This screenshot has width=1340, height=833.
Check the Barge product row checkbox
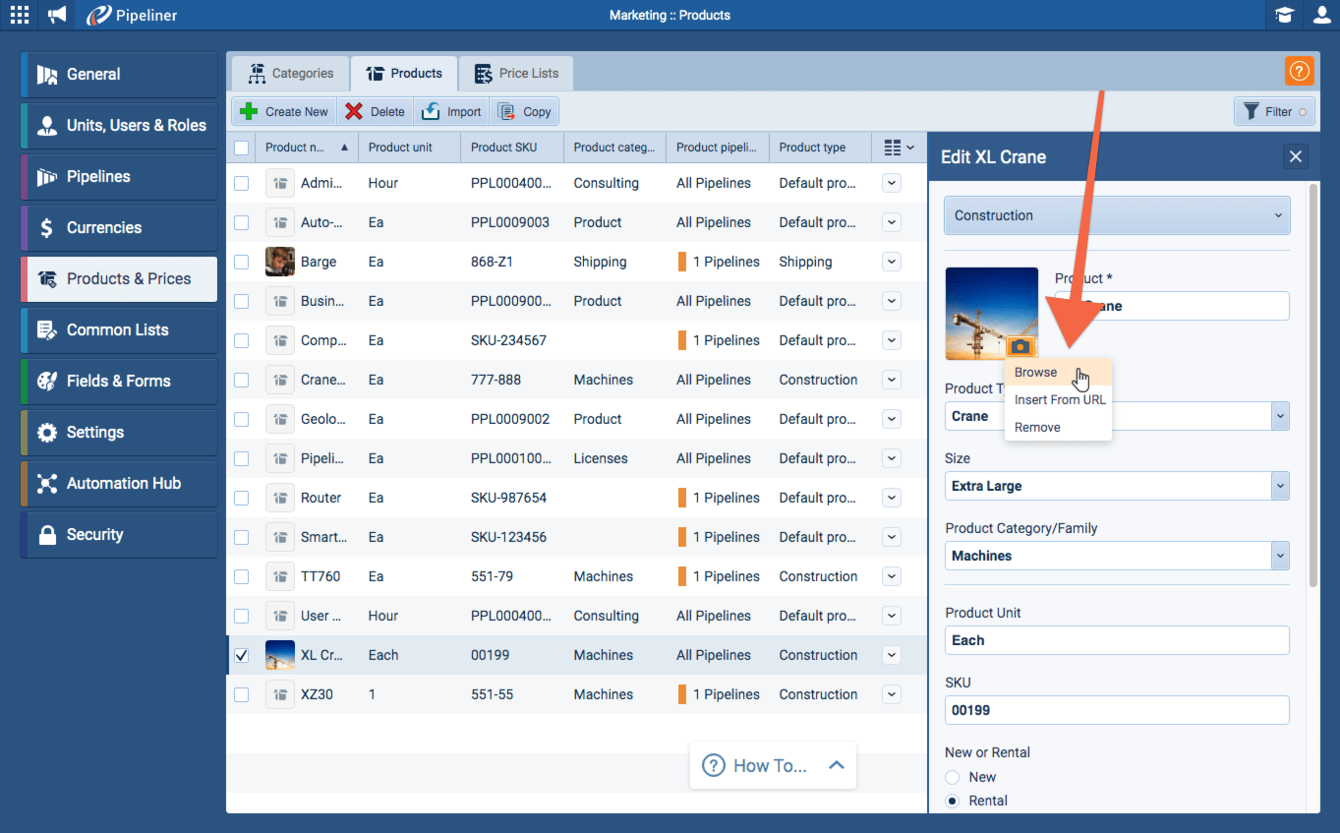coord(242,262)
